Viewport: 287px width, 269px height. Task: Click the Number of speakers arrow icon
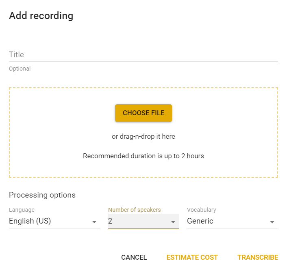(x=173, y=222)
